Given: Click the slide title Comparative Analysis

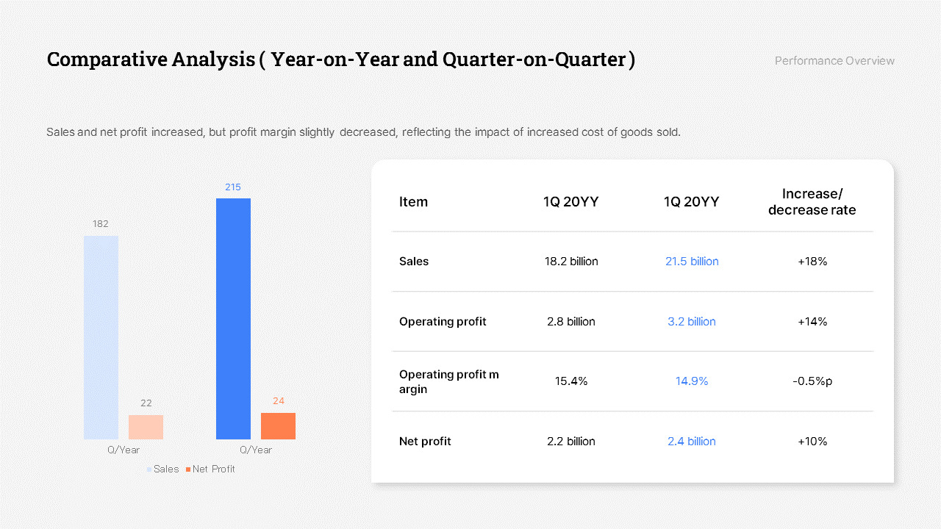Looking at the screenshot, I should click(x=340, y=59).
